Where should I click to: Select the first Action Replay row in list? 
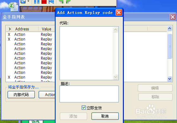tap(30, 35)
